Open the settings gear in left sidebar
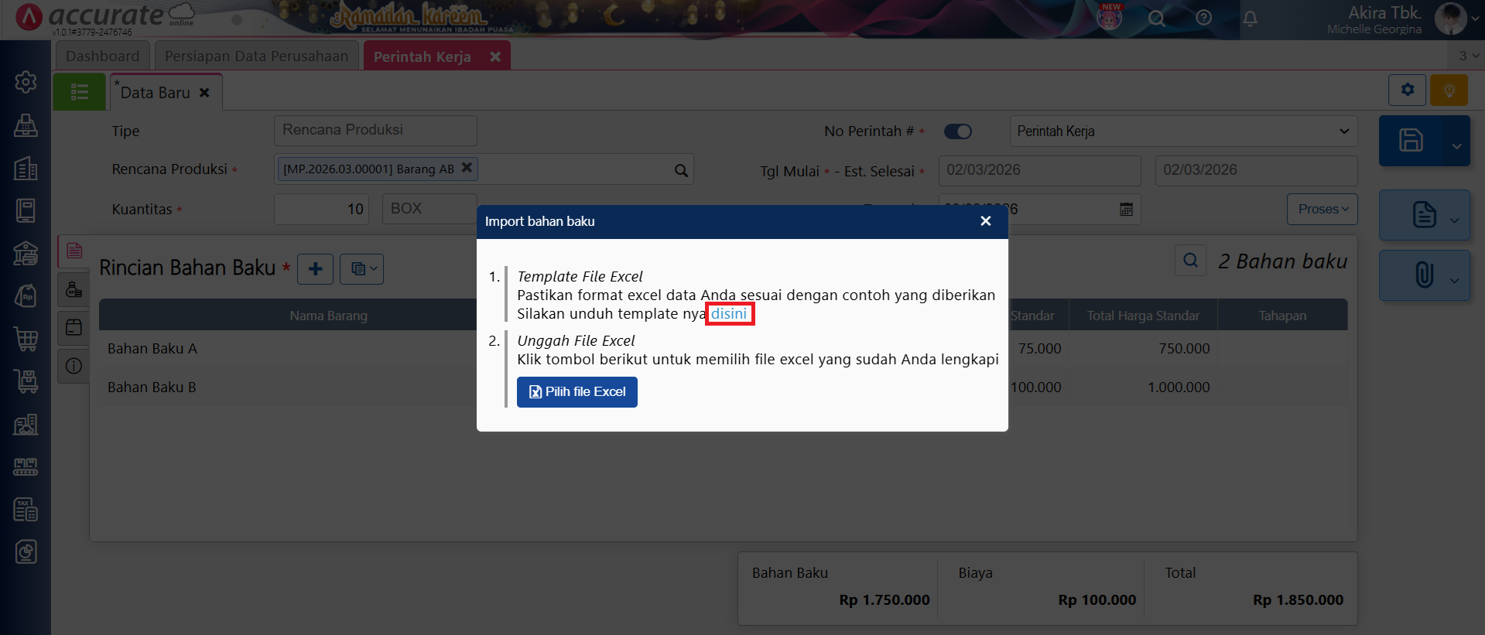Image resolution: width=1485 pixels, height=635 pixels. click(26, 82)
